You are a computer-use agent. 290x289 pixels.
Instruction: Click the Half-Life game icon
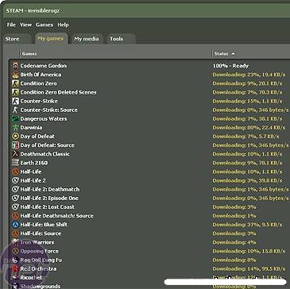pyautogui.click(x=16, y=171)
